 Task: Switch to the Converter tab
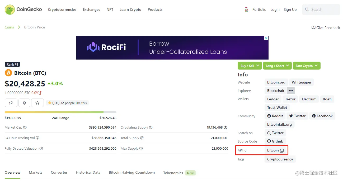[59, 172]
